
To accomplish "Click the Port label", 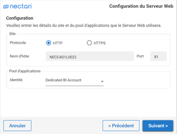I will click(x=140, y=56).
